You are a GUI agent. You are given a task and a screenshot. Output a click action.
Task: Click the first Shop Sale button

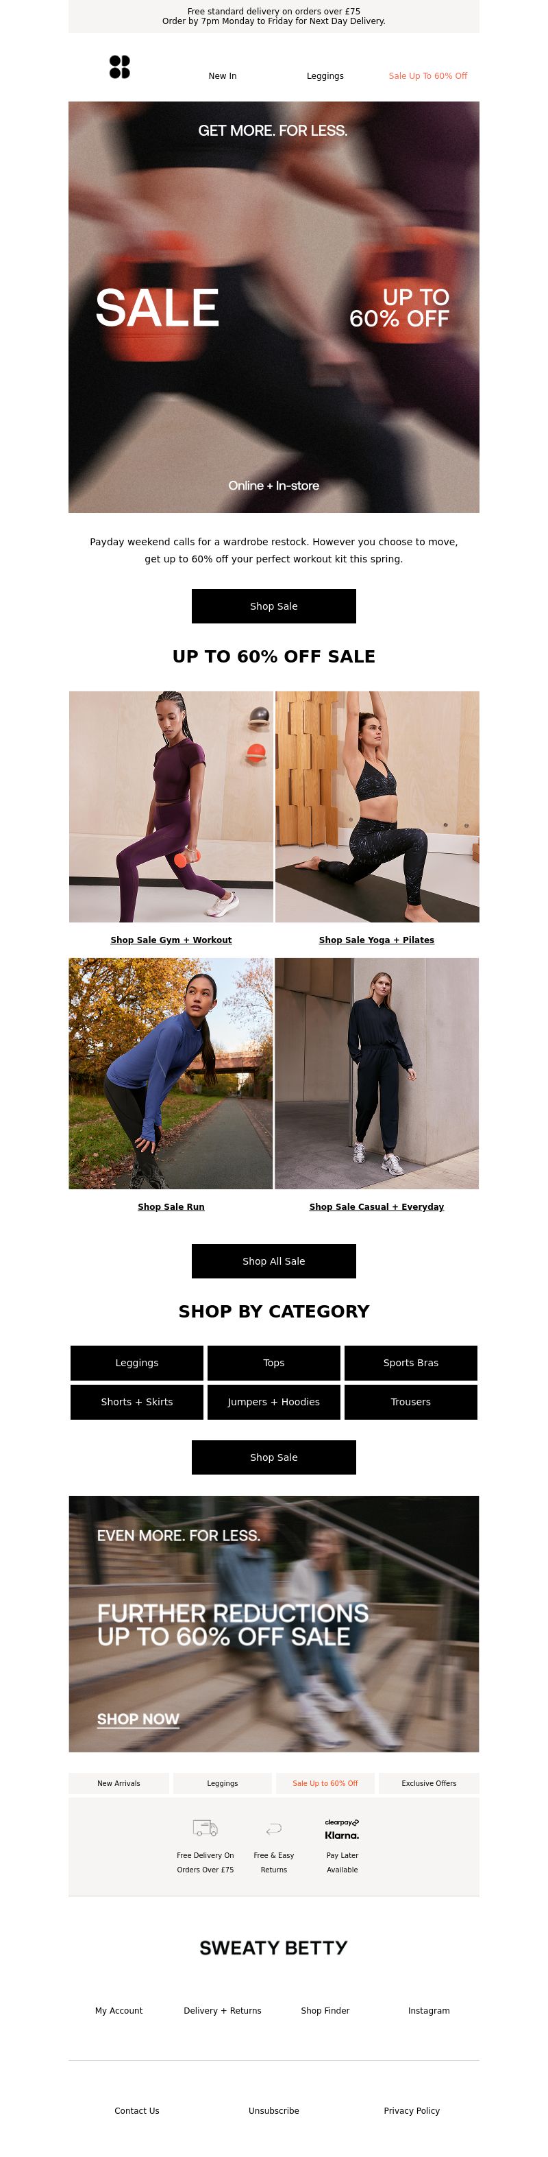[273, 606]
